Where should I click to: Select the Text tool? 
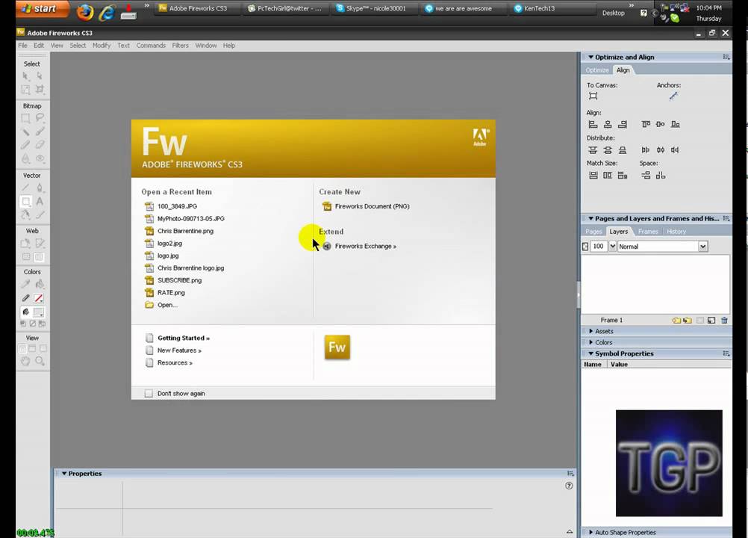tap(40, 202)
